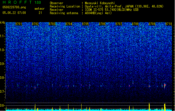Click the 1.1 frequency axis label
Screen dimensions: 175x111
tap(3, 36)
